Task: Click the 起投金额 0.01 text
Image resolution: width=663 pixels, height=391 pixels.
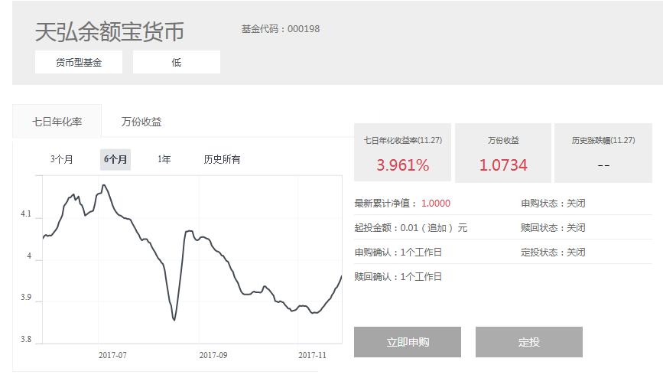Action: [x=411, y=228]
